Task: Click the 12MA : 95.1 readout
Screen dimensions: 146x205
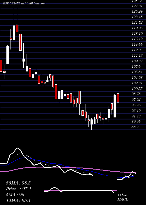Action: click(18, 200)
